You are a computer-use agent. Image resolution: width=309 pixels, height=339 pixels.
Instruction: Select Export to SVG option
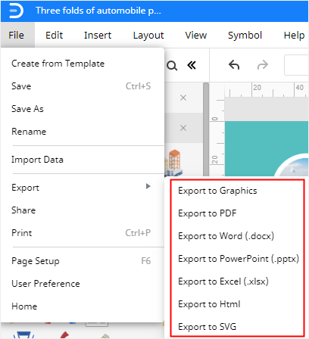pos(208,327)
